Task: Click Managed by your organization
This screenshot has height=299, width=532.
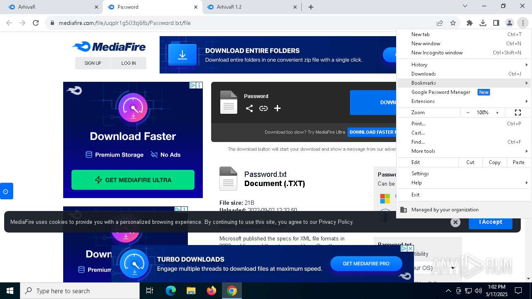Action: 464,210
